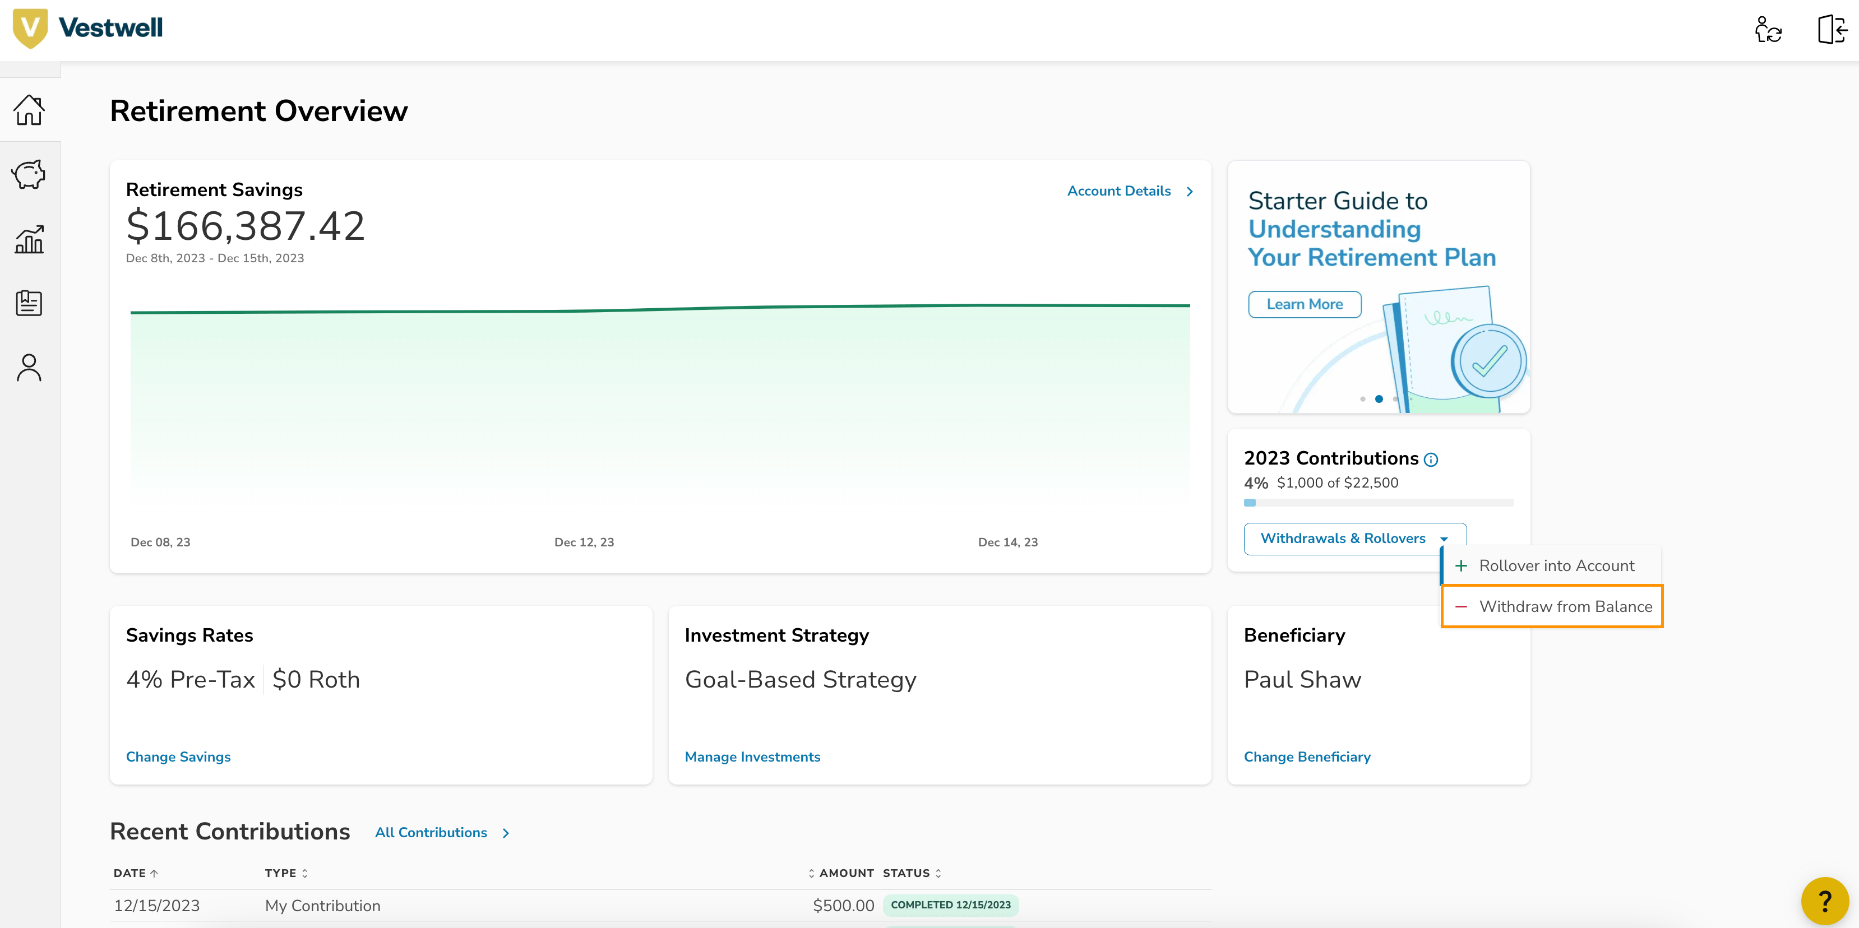Open the profile person sidebar icon
This screenshot has height=928, width=1859.
[x=29, y=367]
